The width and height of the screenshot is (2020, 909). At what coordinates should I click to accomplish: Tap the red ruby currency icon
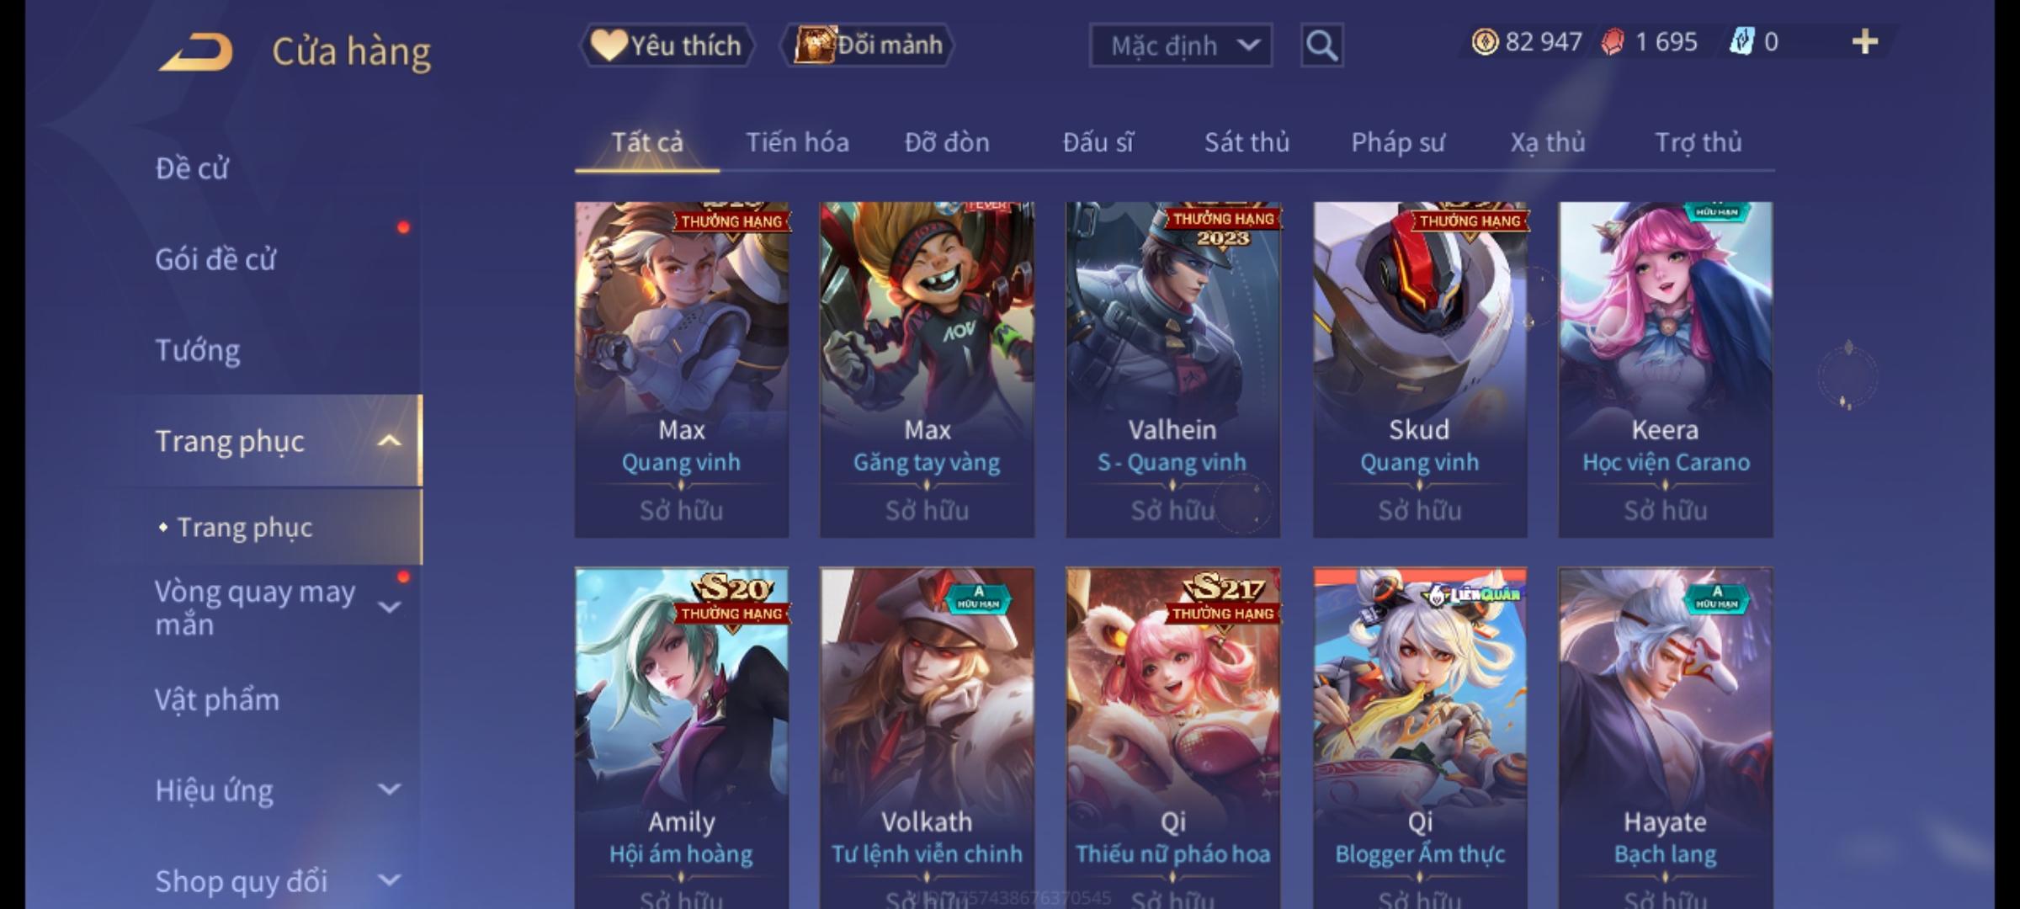click(x=1613, y=42)
